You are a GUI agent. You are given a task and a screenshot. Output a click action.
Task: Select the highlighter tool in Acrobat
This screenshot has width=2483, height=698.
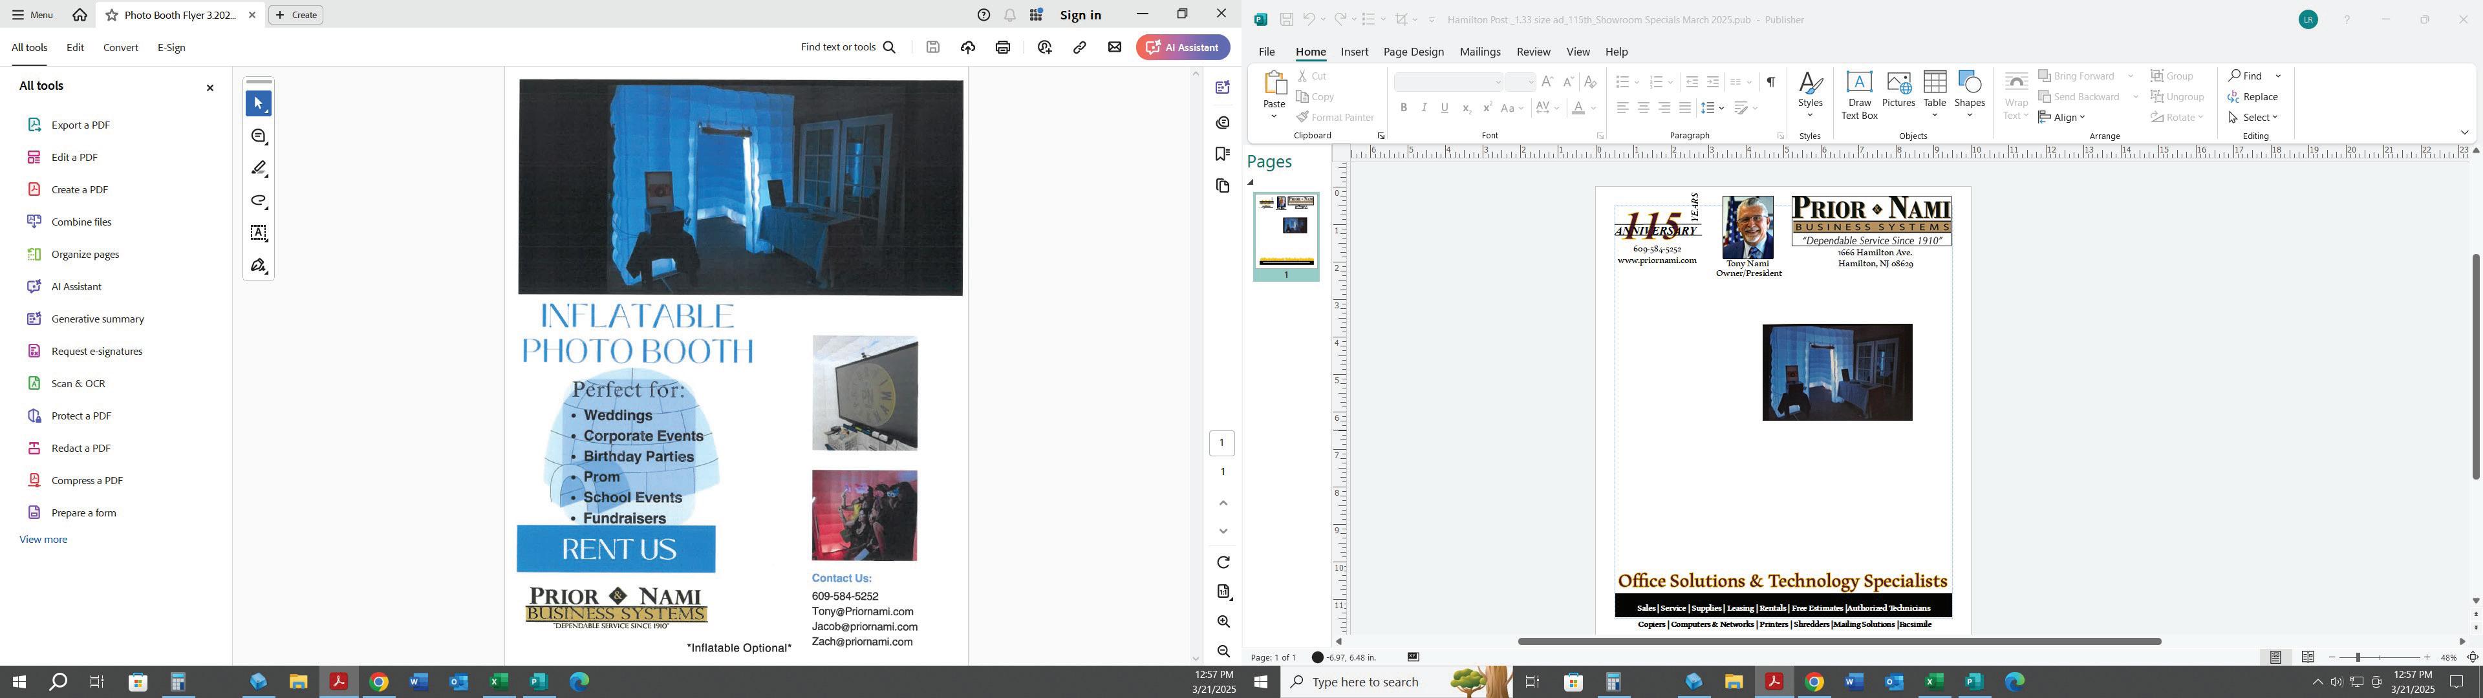coord(259,169)
